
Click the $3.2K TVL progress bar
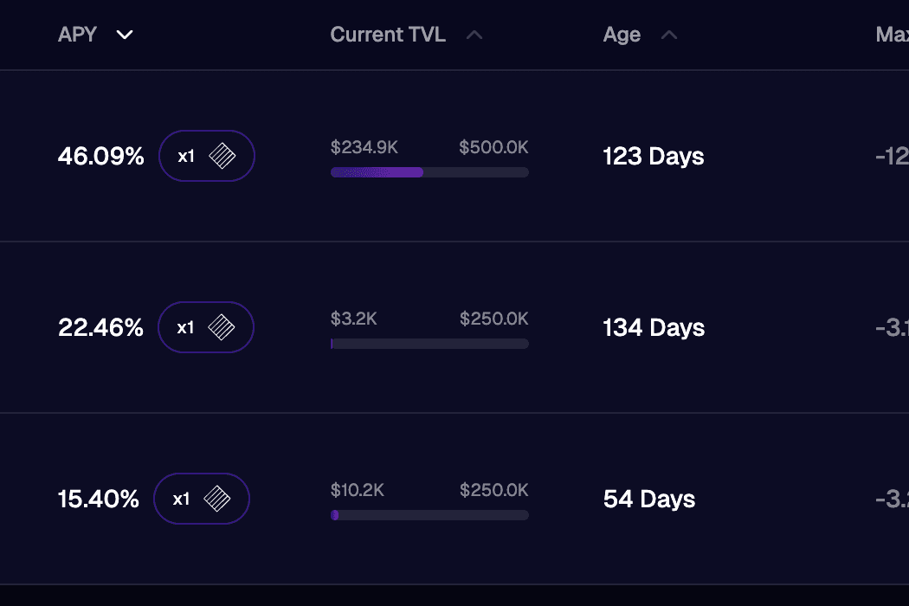point(429,344)
